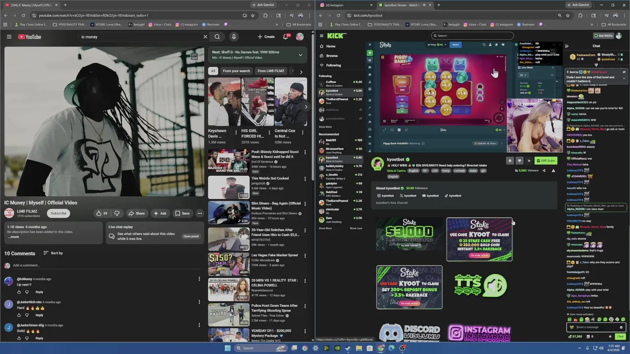This screenshot has height=354, width=630.
Task: Open Browse in Kick sidebar
Action: point(332,56)
